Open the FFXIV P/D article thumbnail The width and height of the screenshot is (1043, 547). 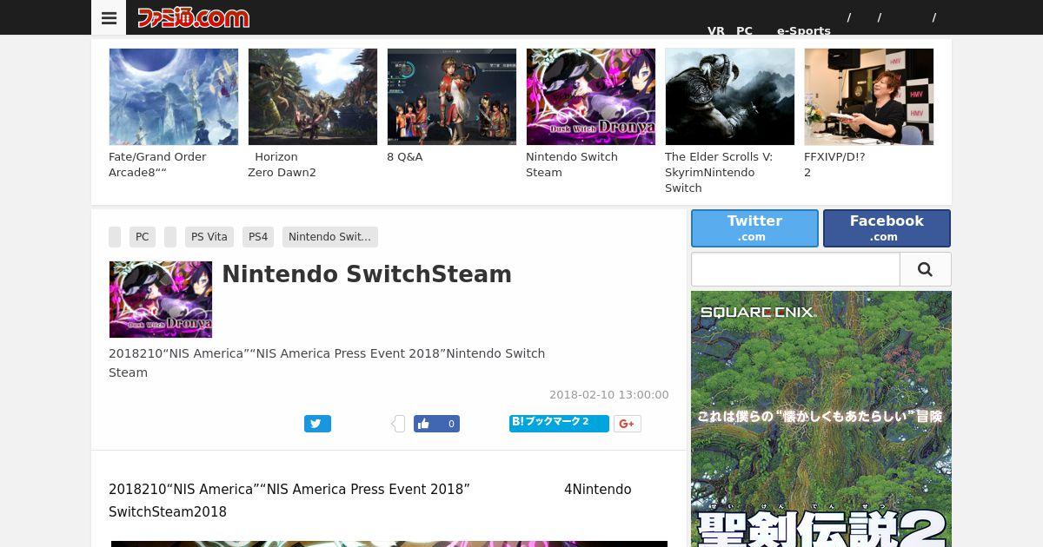click(869, 96)
